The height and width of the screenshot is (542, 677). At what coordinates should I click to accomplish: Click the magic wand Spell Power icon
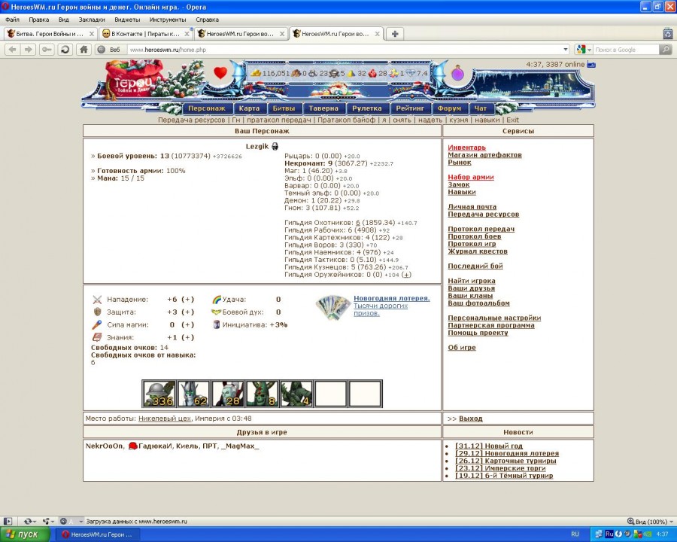tap(97, 324)
